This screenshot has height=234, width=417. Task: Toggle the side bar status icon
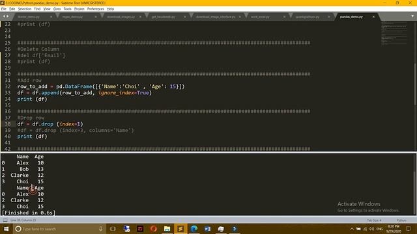(5, 220)
